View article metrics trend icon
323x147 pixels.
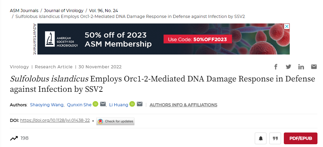point(14,138)
